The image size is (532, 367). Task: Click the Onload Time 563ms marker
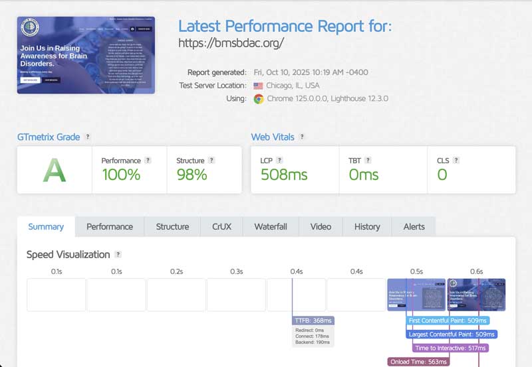(x=419, y=362)
